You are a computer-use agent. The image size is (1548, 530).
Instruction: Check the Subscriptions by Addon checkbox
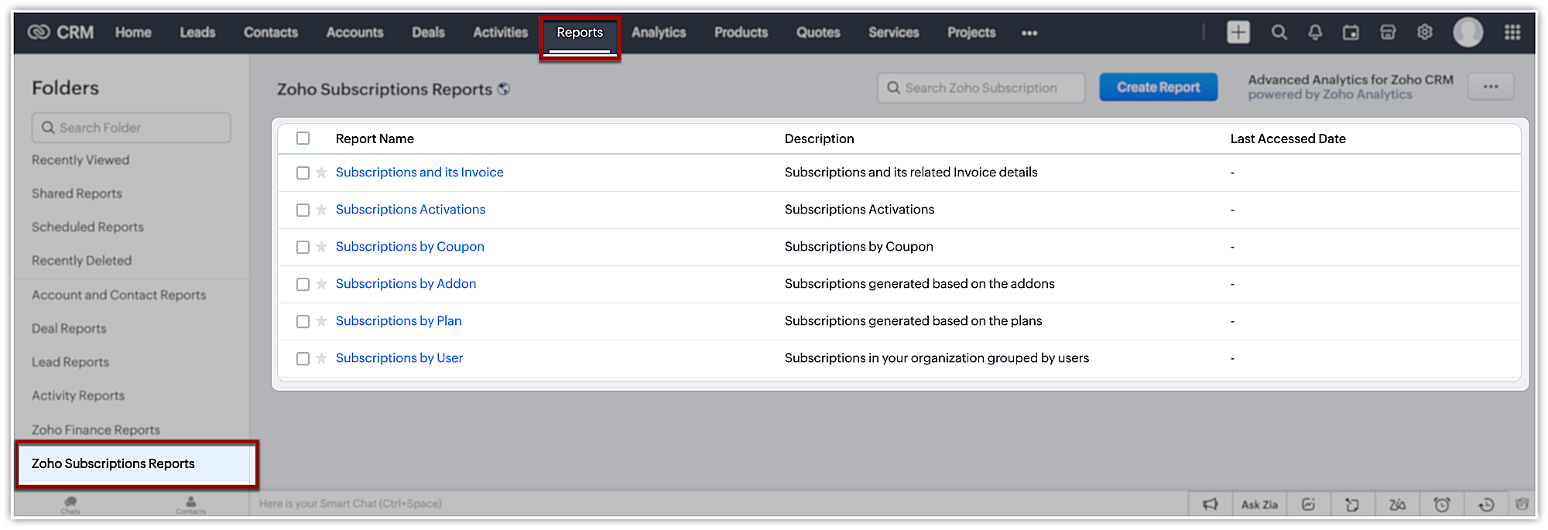[303, 284]
